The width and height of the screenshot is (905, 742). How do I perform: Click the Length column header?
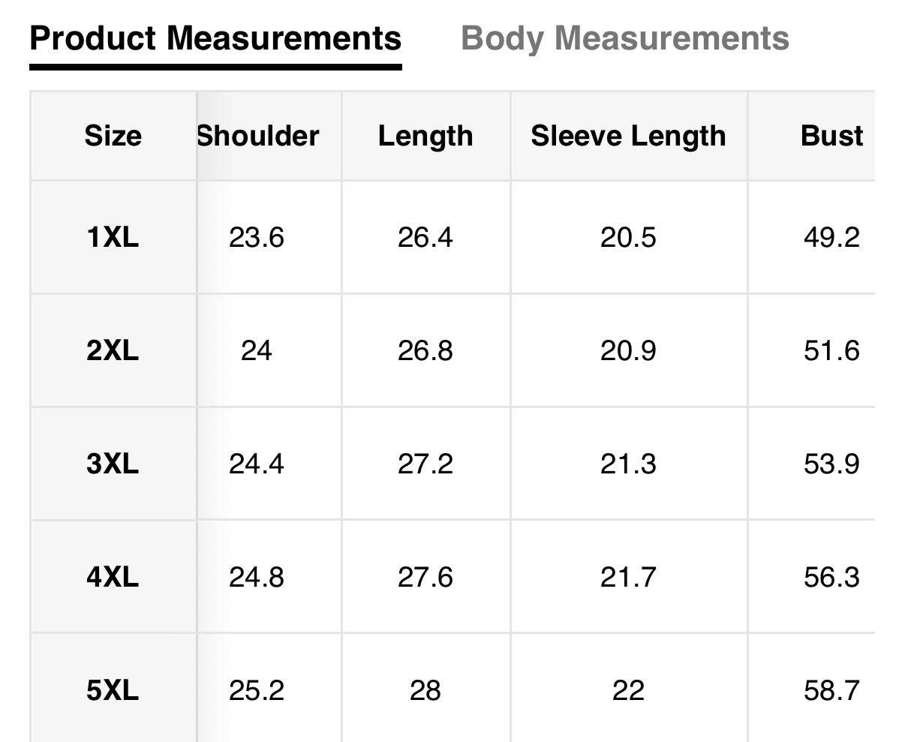(x=425, y=136)
